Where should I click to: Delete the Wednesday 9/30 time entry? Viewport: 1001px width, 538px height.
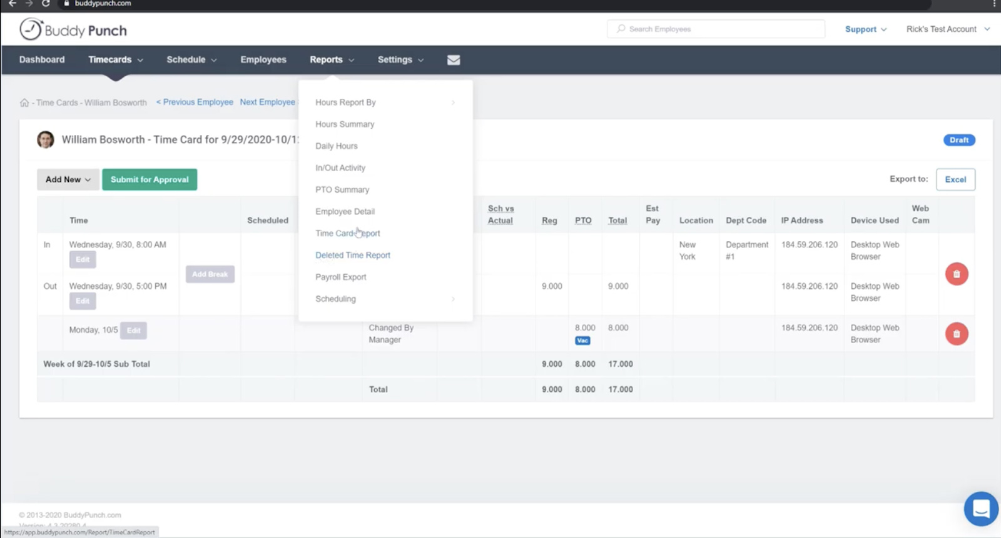coord(956,274)
